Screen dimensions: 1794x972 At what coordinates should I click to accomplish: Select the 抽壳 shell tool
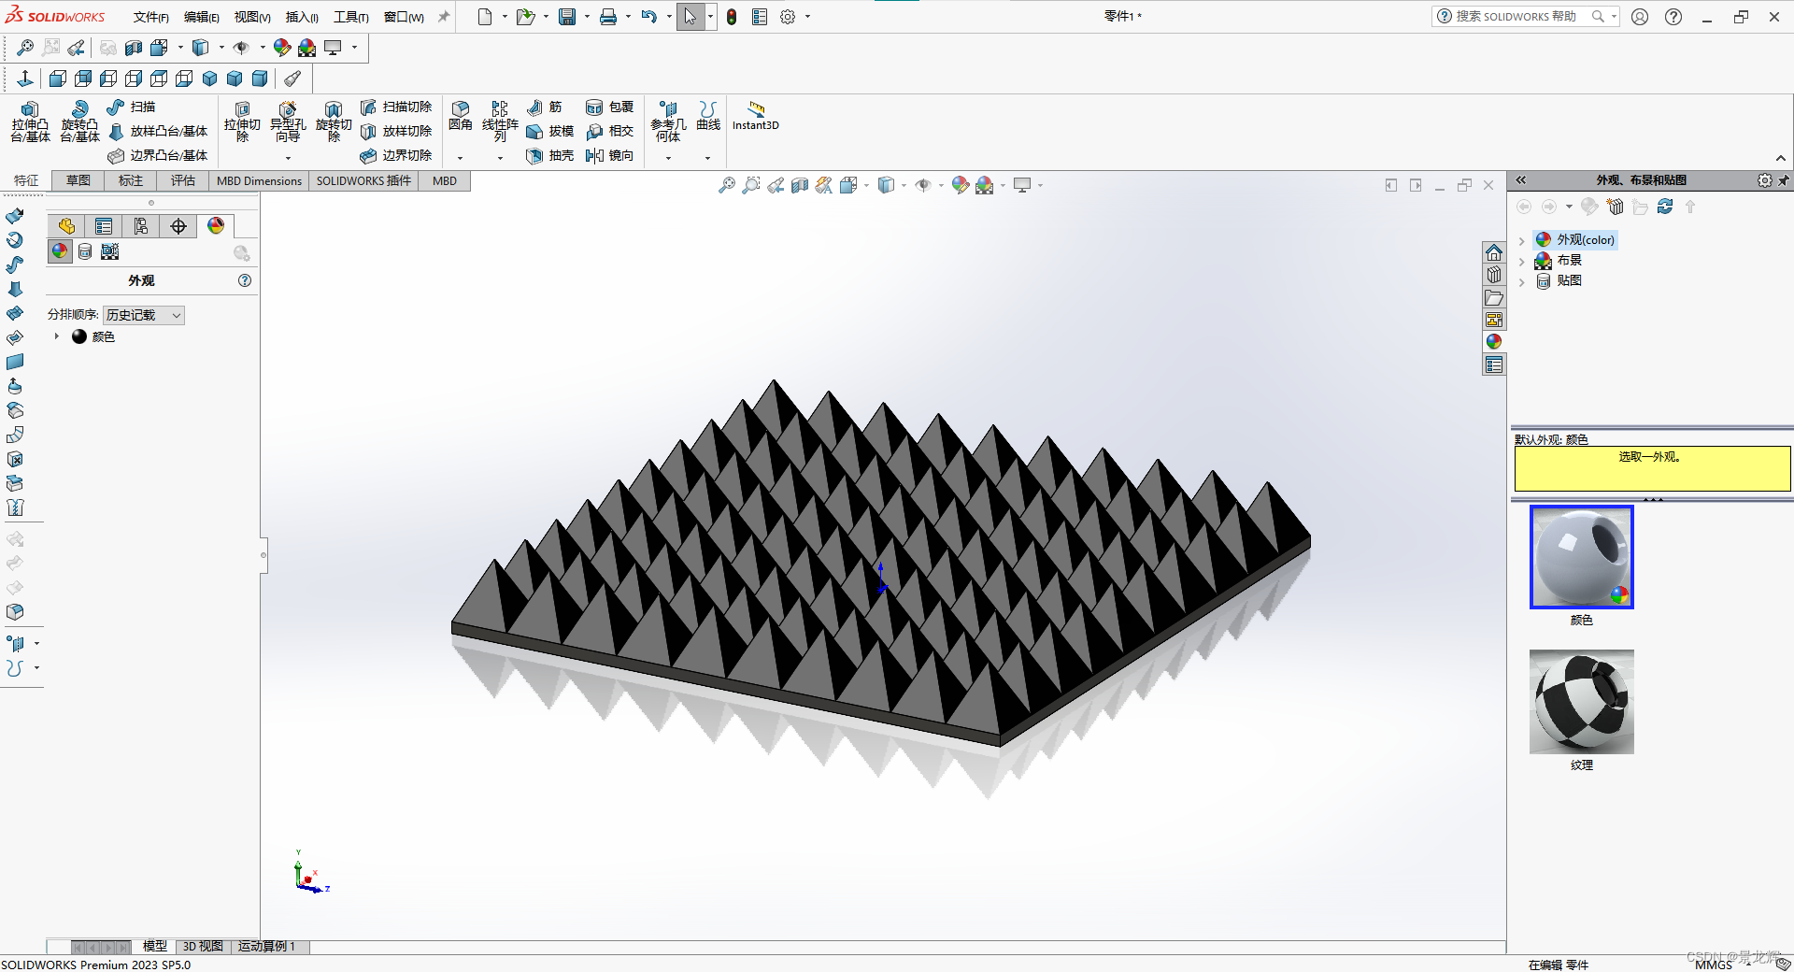(549, 156)
